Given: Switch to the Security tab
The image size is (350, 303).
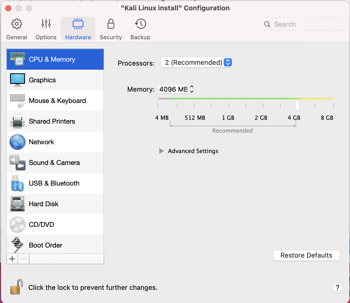Looking at the screenshot, I should 111,29.
